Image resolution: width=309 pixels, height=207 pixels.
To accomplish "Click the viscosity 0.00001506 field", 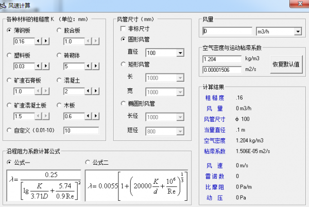I will click(222, 70).
